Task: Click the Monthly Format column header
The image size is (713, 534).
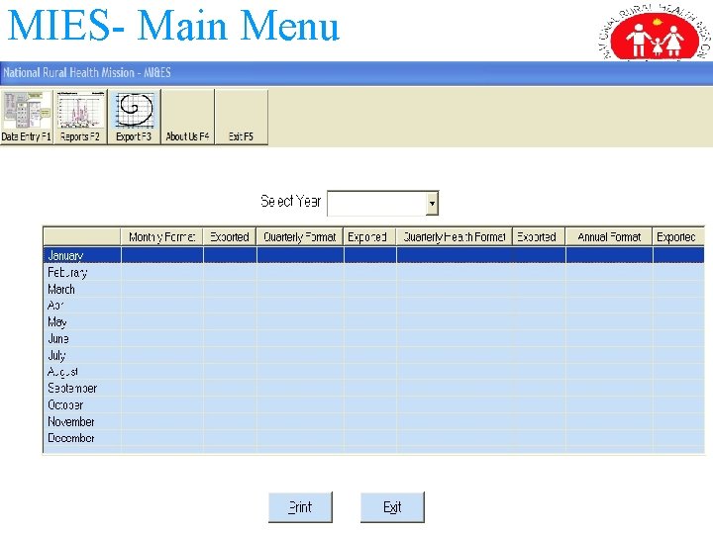Action: coord(161,236)
